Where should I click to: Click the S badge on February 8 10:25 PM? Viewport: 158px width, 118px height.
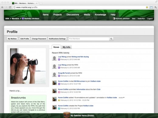coord(59,92)
